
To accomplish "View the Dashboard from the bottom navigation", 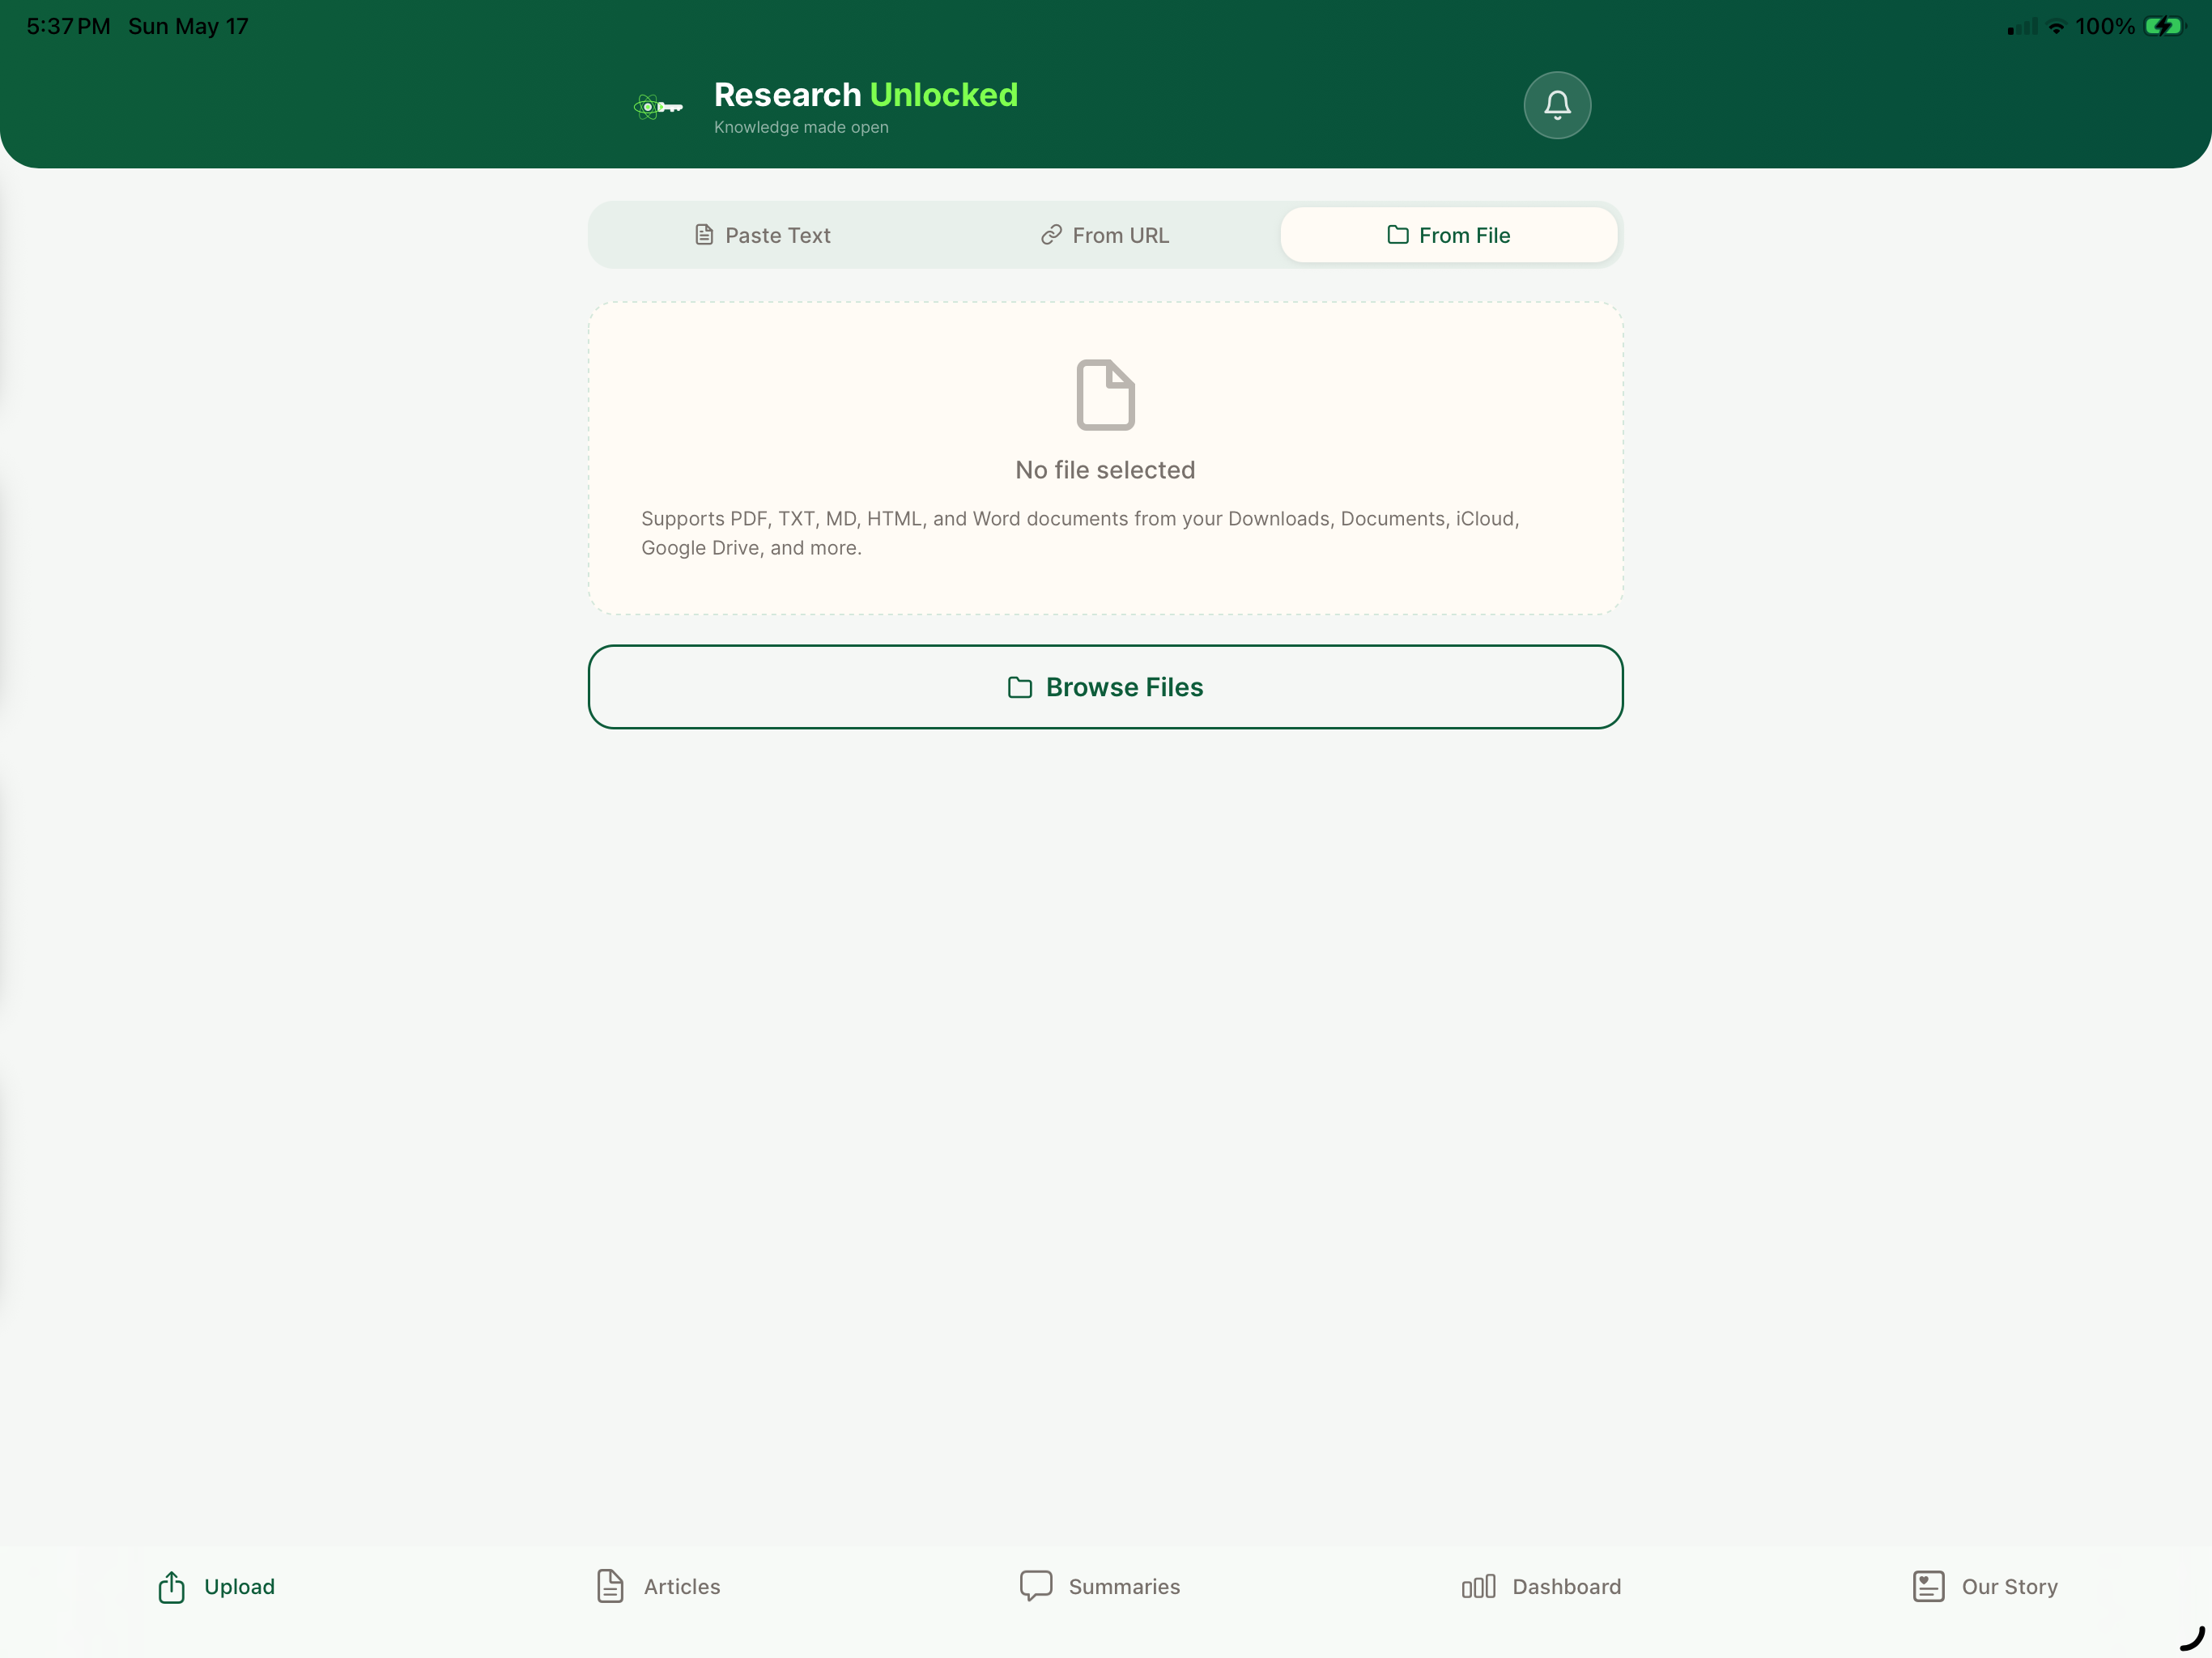I will (x=1541, y=1587).
